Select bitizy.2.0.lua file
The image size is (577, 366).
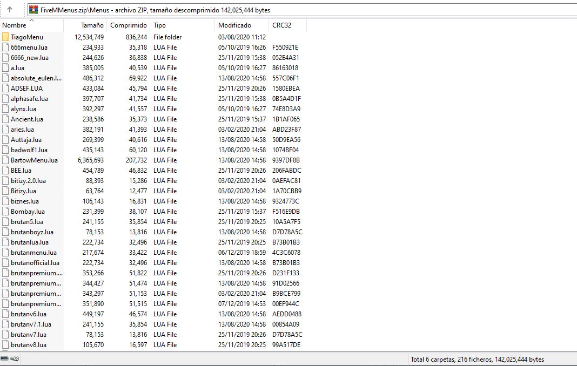(28, 181)
